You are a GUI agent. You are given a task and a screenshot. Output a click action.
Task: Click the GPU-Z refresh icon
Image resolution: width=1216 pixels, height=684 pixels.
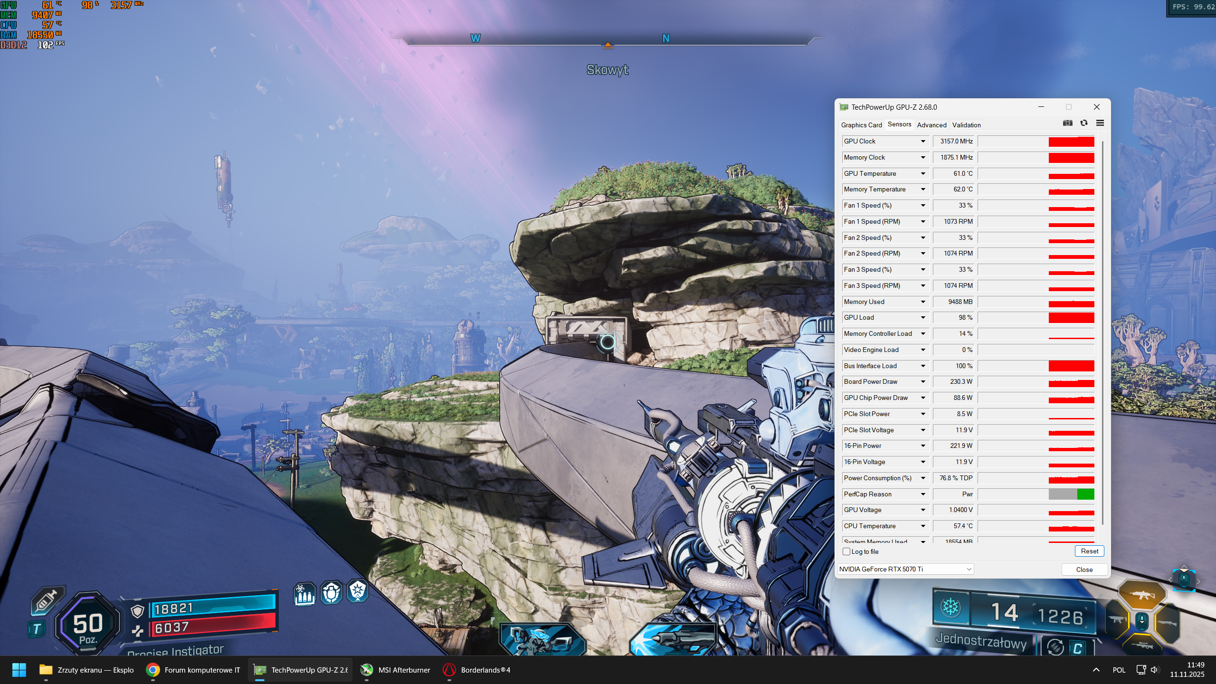click(x=1084, y=123)
